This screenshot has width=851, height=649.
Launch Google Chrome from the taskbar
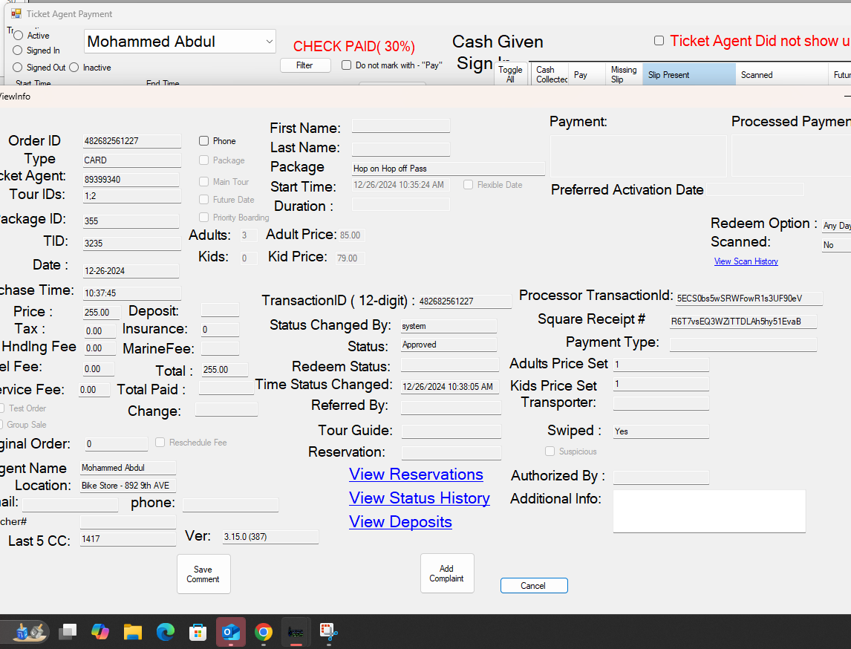pos(263,632)
